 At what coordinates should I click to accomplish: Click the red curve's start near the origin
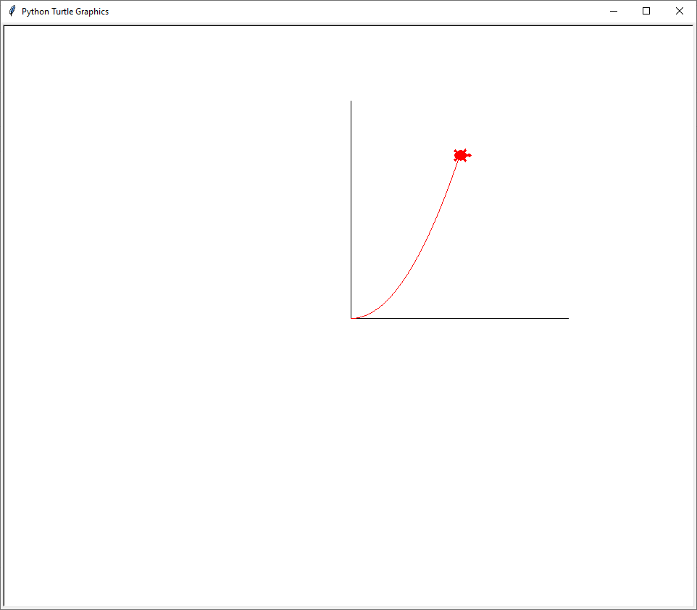point(359,317)
